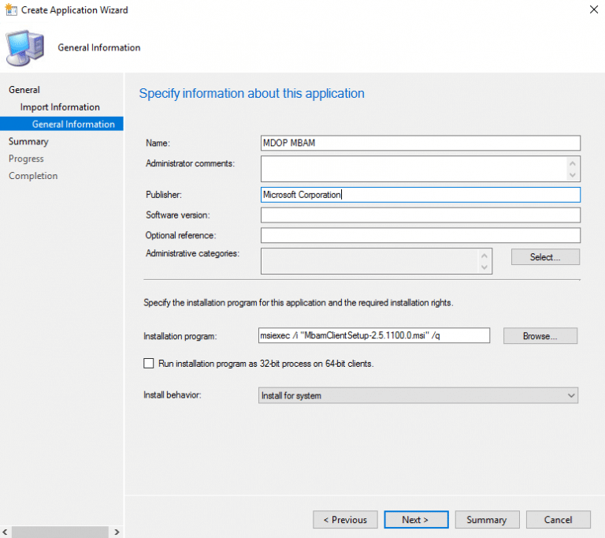Click into the Name text field
This screenshot has height=538, width=605.
click(420, 143)
